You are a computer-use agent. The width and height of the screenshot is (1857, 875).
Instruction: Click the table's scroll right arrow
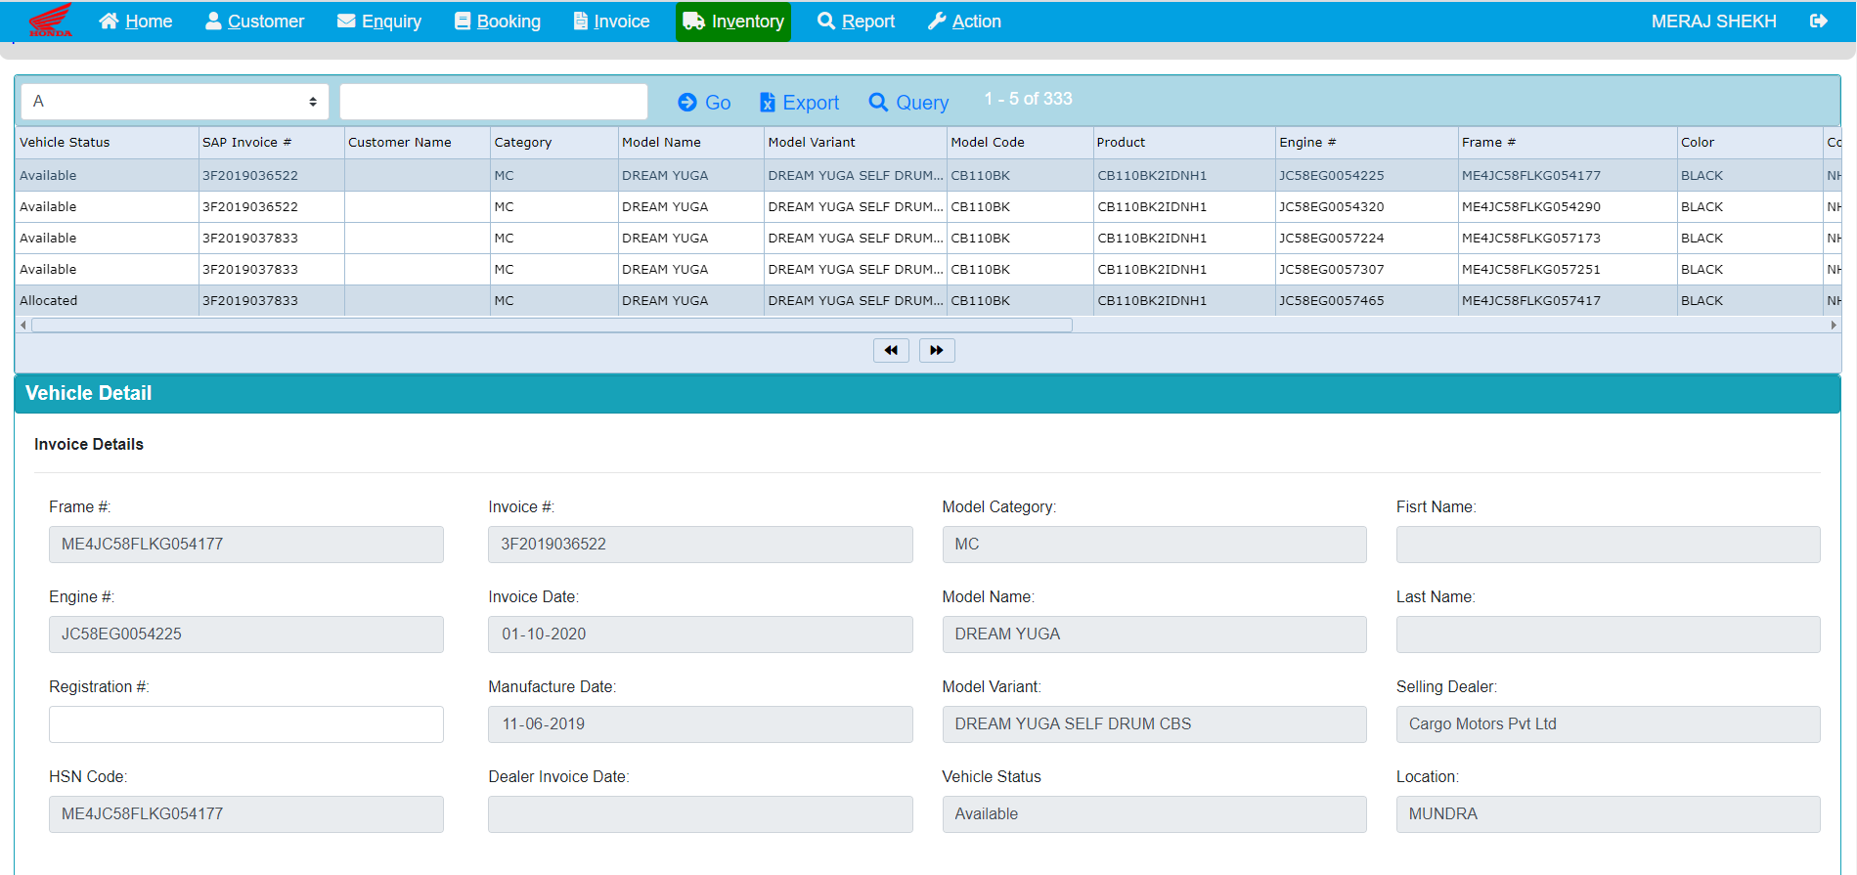(x=1834, y=325)
